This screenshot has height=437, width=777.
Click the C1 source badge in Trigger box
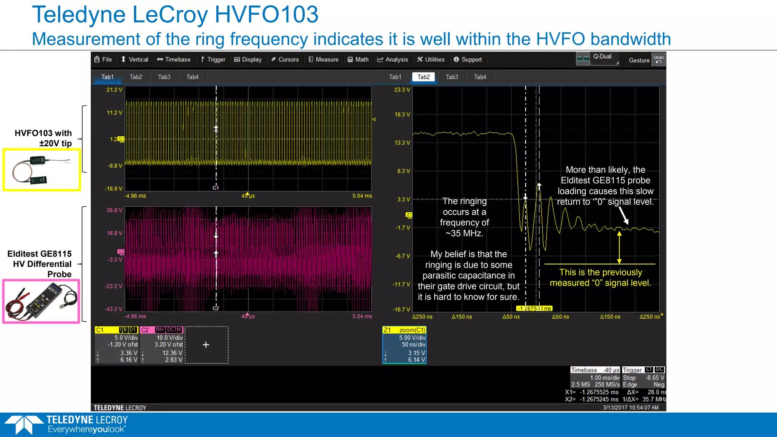[649, 369]
